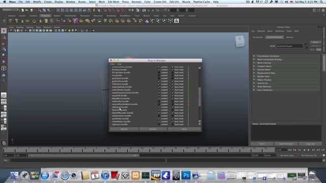Switch to single perspective view layout

click(4, 95)
